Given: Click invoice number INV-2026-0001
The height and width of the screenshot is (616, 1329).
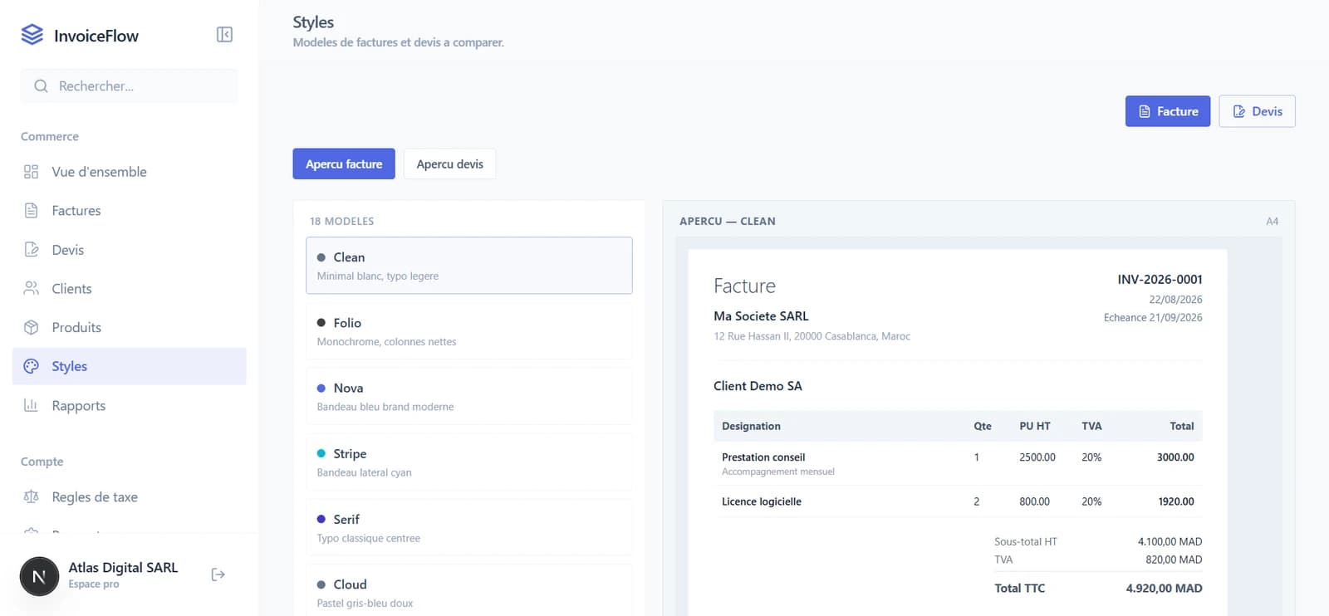Looking at the screenshot, I should (1160, 280).
